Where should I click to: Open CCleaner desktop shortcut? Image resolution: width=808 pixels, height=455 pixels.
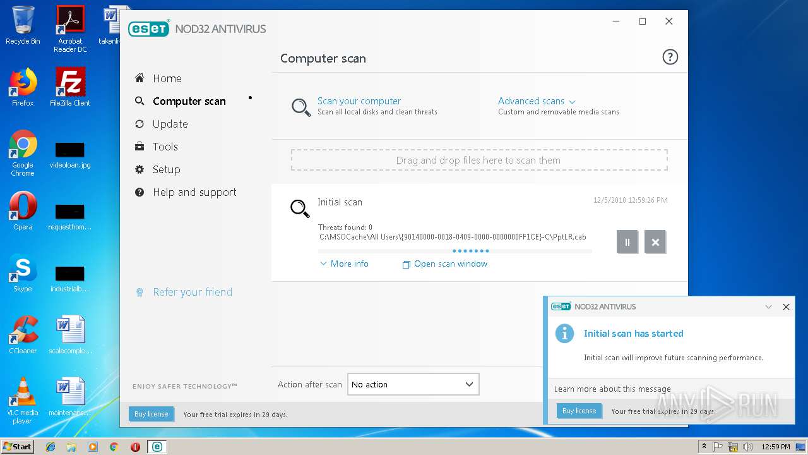click(x=23, y=335)
